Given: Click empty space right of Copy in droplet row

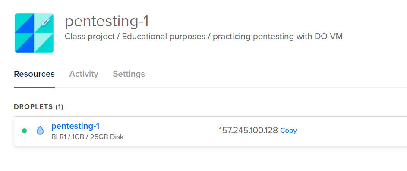Looking at the screenshot, I should [x=350, y=131].
